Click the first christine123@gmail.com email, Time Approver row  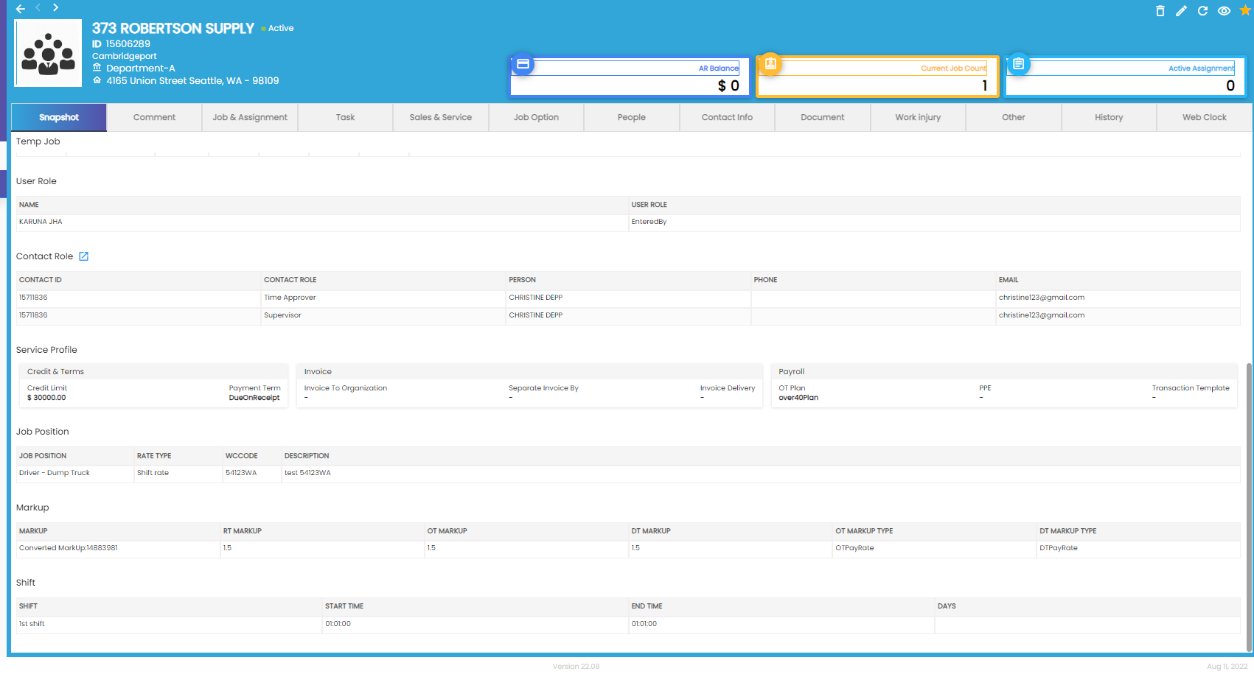pos(1041,298)
